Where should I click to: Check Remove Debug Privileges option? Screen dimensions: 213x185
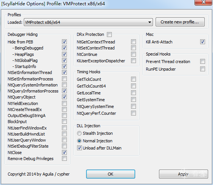point(64,158)
